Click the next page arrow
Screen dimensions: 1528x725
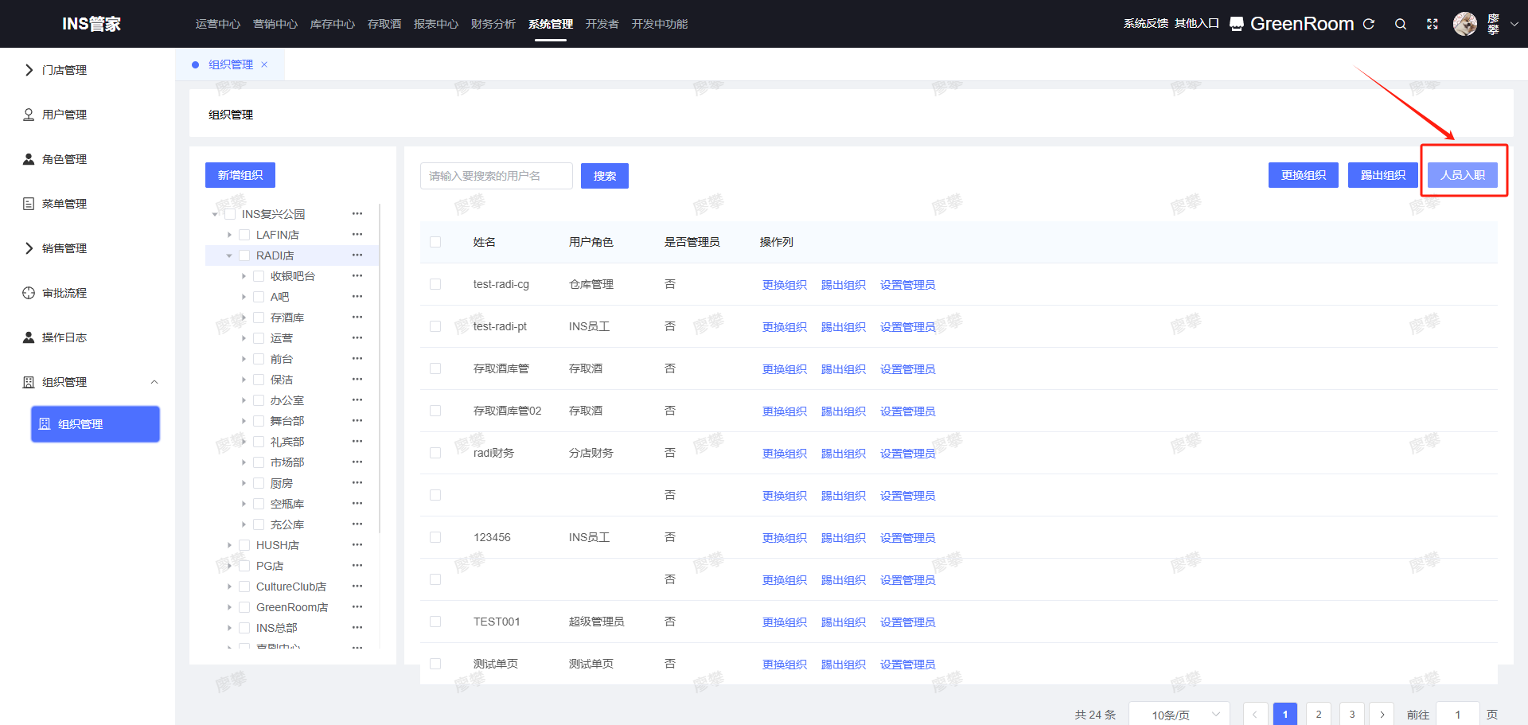tap(1382, 714)
